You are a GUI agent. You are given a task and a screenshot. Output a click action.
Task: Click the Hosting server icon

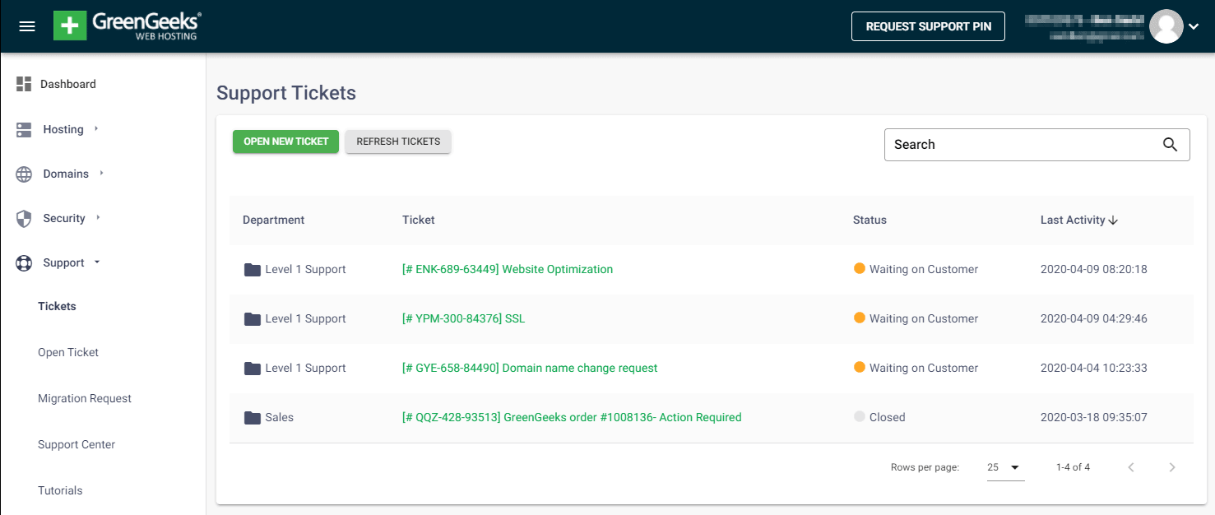tap(24, 129)
